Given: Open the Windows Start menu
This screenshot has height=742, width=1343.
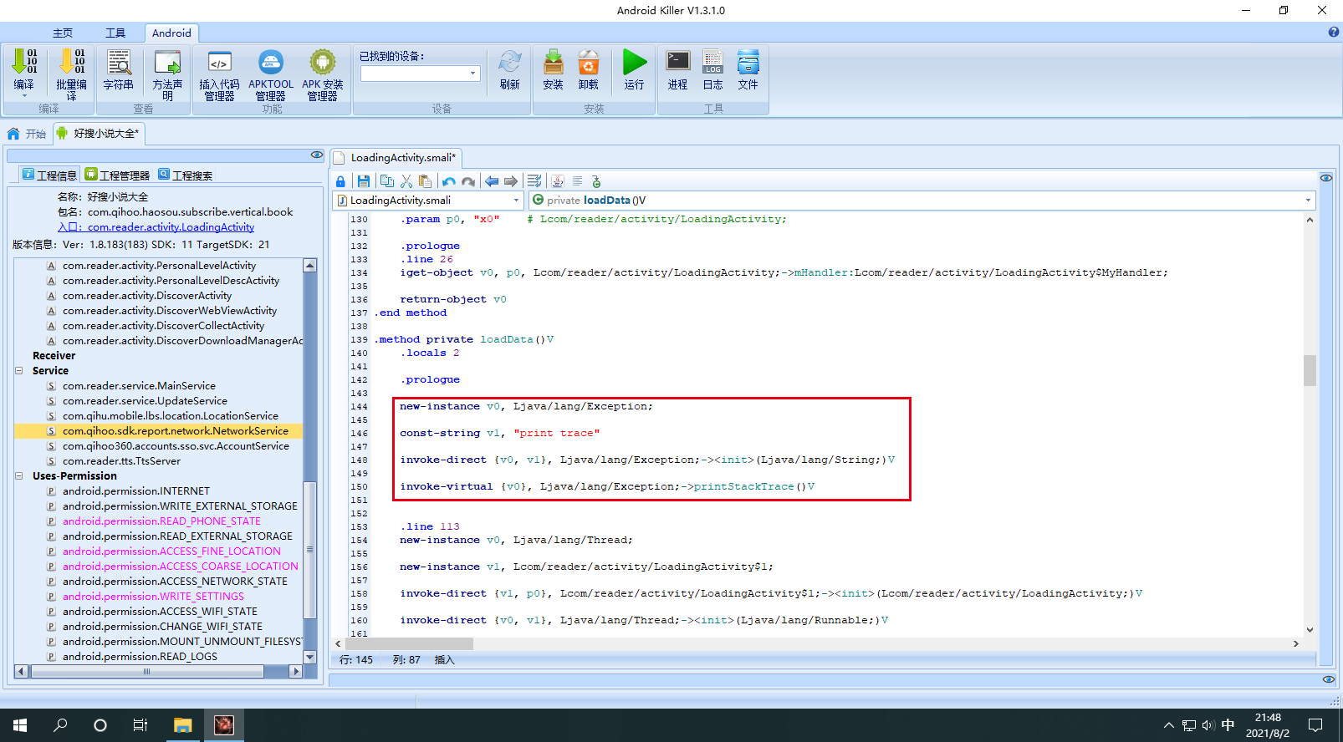Looking at the screenshot, I should coord(20,725).
